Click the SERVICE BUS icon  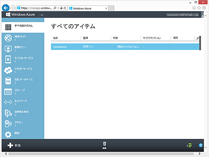tap(8, 113)
